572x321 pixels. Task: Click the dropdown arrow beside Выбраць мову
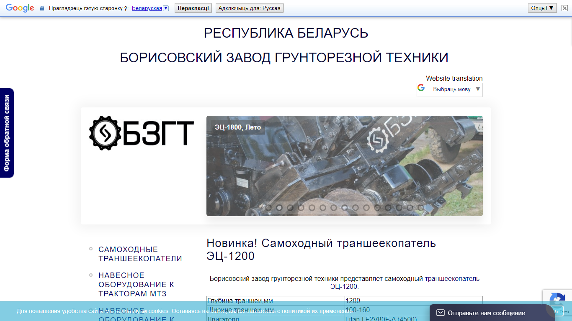[x=478, y=89]
